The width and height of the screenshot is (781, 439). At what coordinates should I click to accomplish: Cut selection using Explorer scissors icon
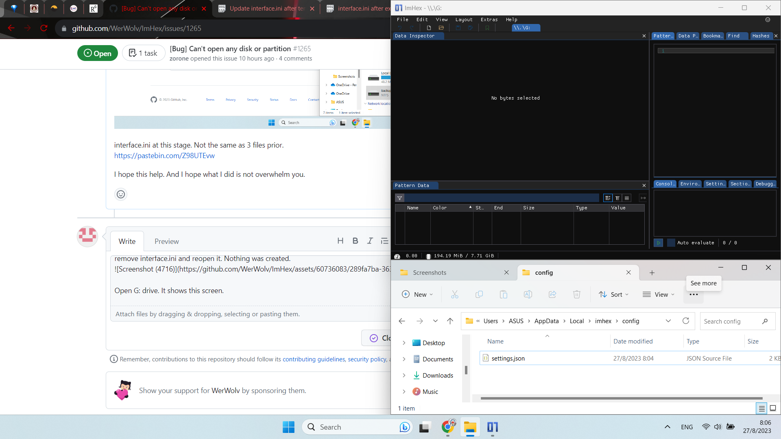(x=455, y=294)
